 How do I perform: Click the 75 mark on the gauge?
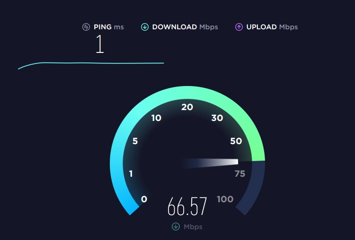[240, 173]
